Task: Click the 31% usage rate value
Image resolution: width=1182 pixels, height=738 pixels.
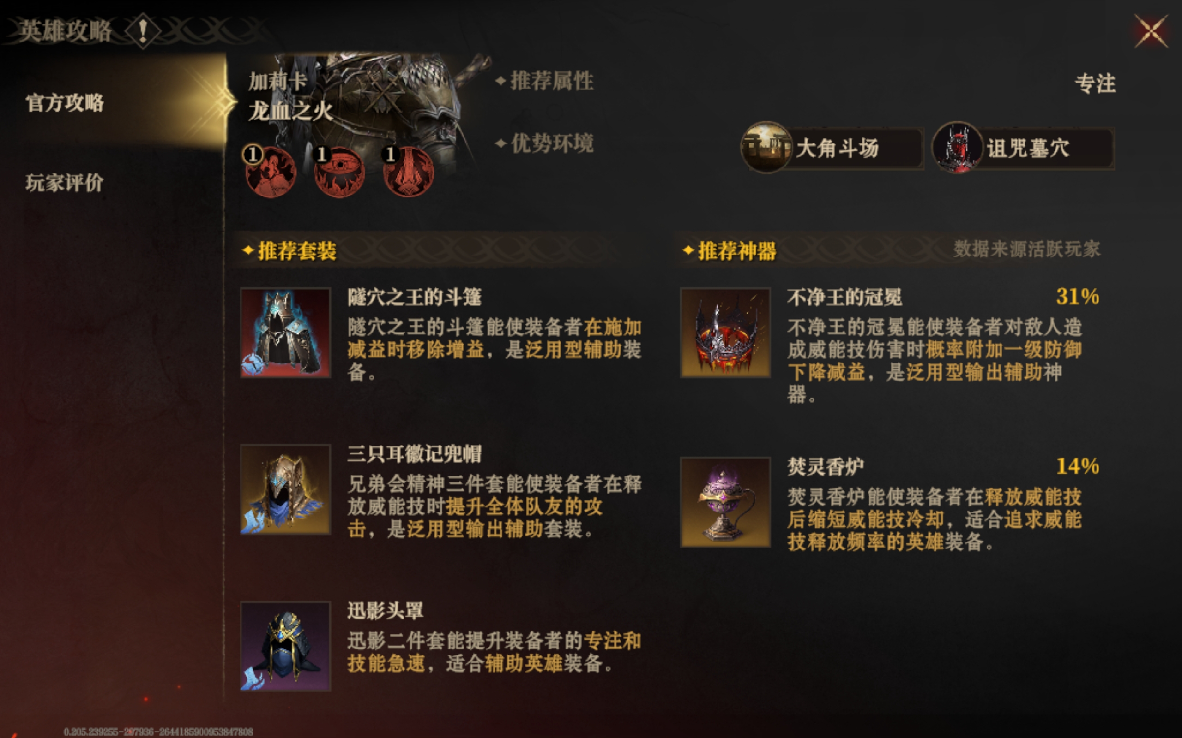Action: [x=1078, y=296]
